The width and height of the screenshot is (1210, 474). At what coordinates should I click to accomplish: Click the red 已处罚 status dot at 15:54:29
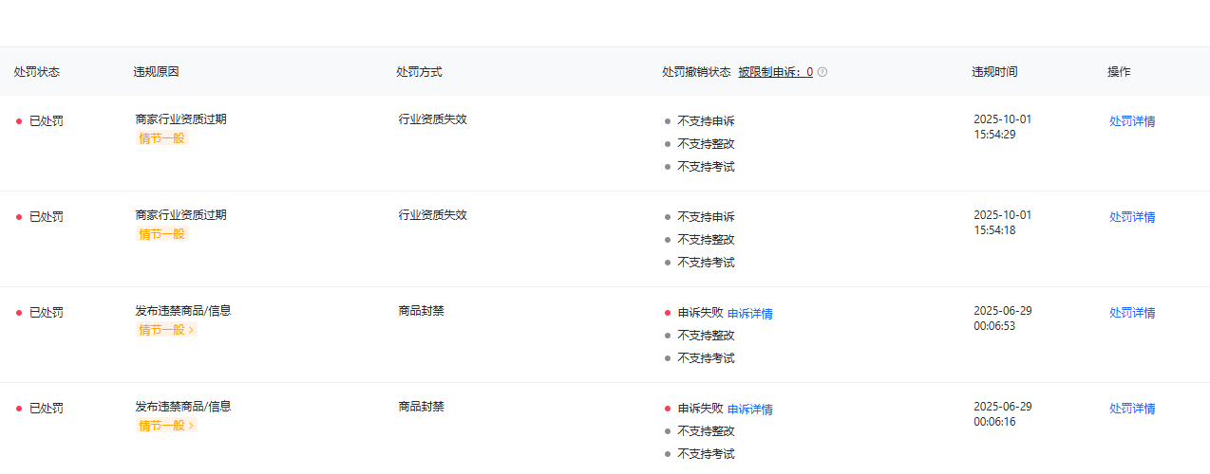(x=19, y=121)
